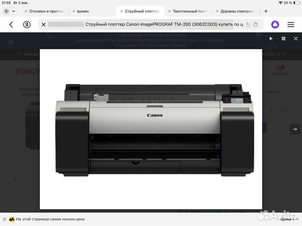The image size is (302, 226).
Task: Close the image lightbox
Action: tap(296, 39)
